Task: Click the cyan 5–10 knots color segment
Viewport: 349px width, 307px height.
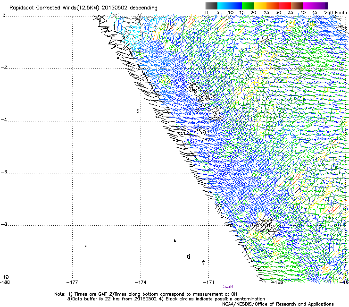Action: point(224,6)
